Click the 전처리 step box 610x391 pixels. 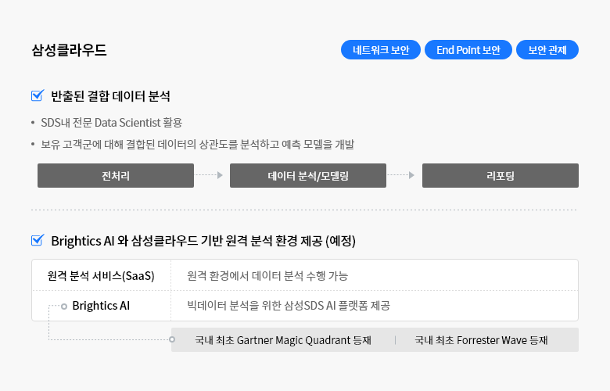116,175
